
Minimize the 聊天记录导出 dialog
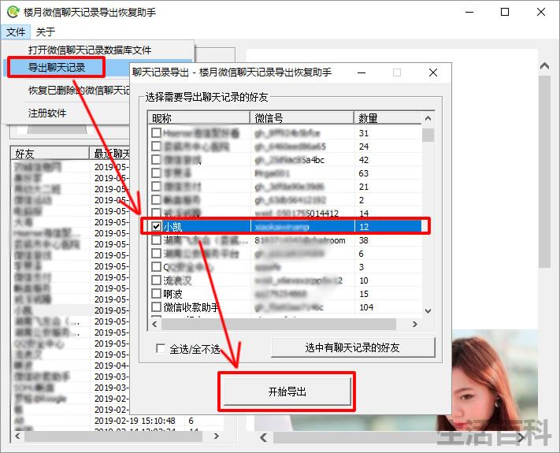pyautogui.click(x=362, y=72)
